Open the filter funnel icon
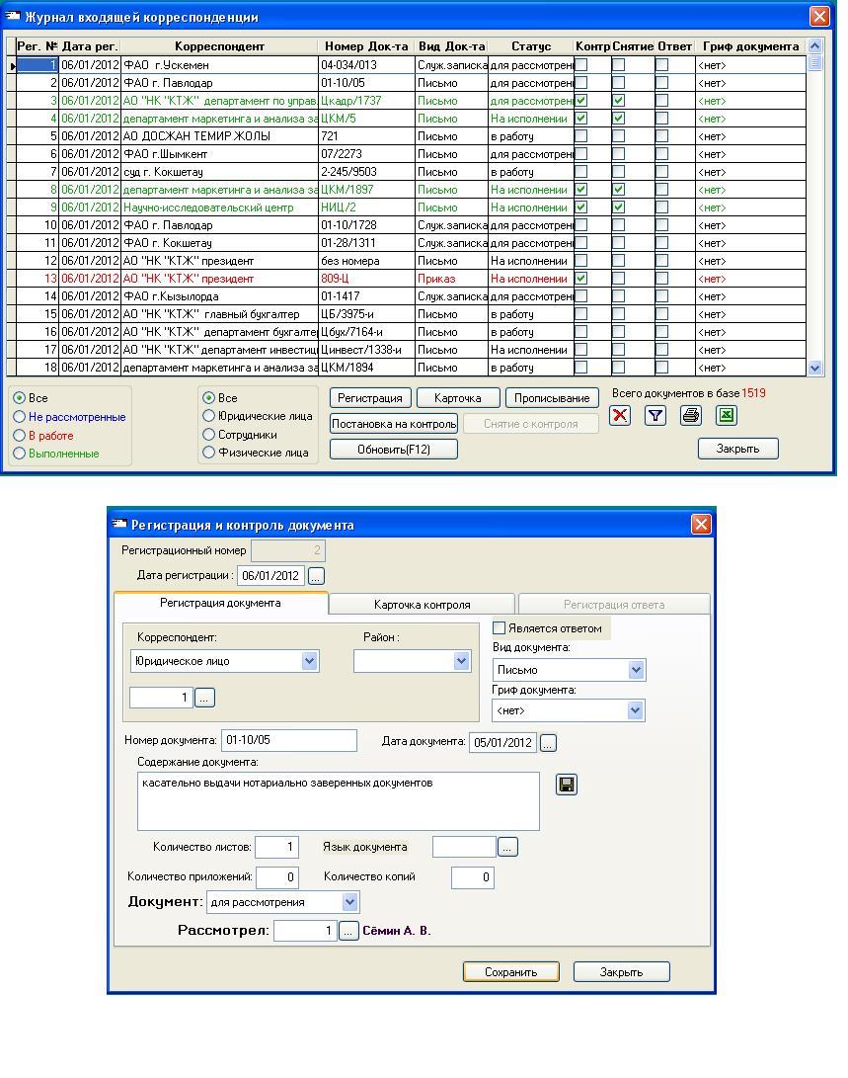 click(x=655, y=415)
